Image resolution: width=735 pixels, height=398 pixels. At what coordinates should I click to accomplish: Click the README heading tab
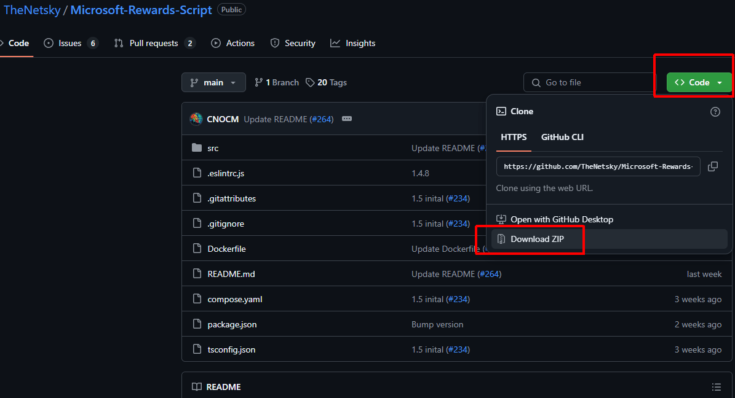(217, 387)
